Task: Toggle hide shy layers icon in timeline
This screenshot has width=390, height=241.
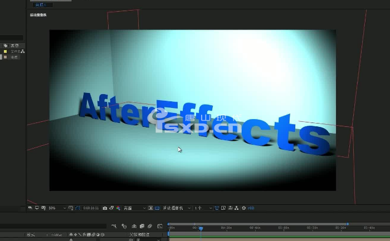Action: click(134, 226)
